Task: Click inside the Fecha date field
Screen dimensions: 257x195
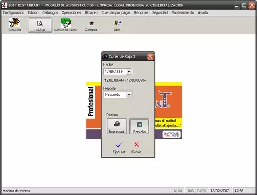Action: 115,71
